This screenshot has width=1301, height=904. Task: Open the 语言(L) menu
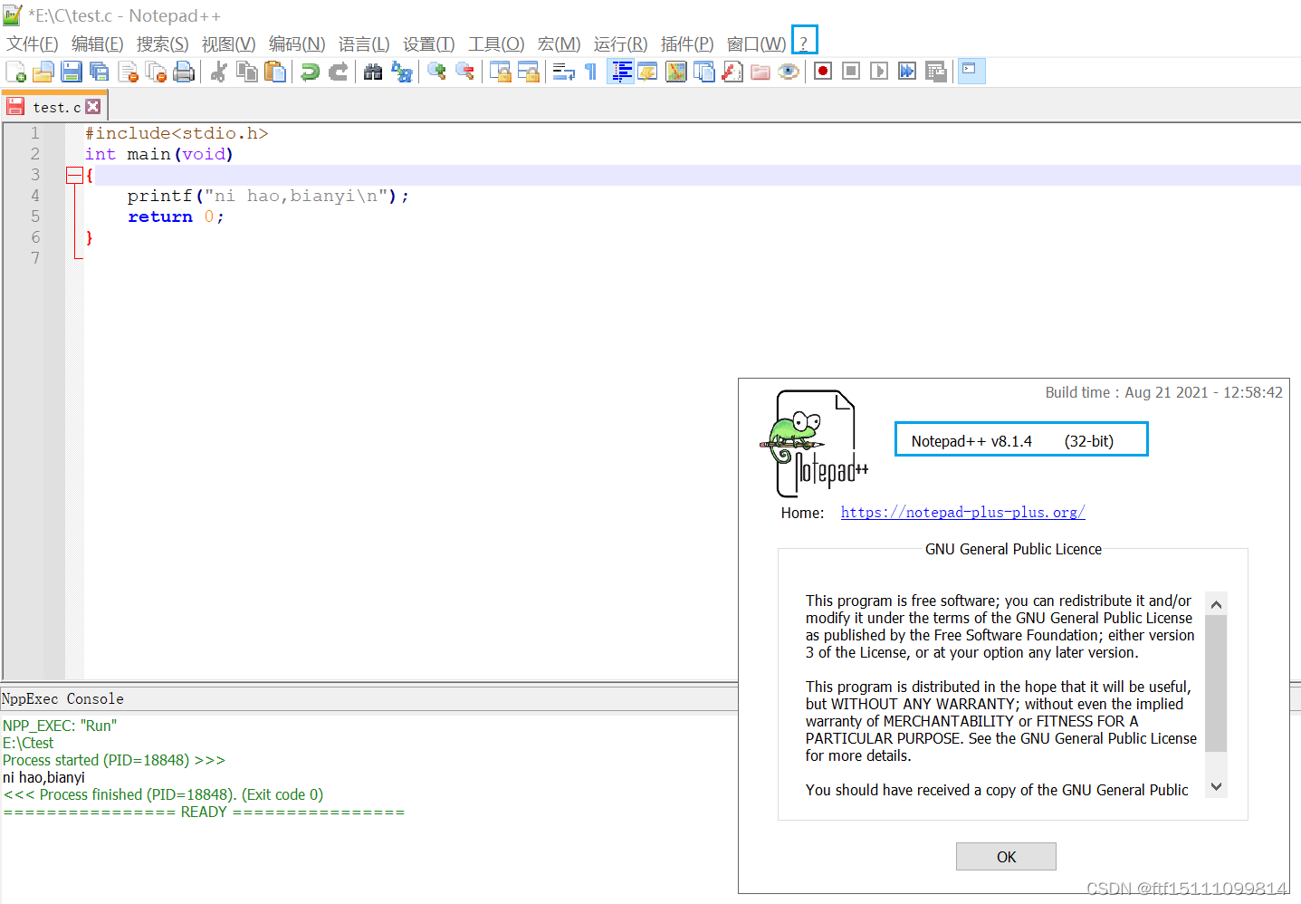coord(364,44)
